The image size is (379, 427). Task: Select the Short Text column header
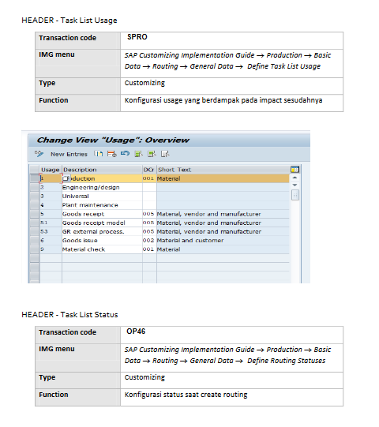(x=223, y=170)
